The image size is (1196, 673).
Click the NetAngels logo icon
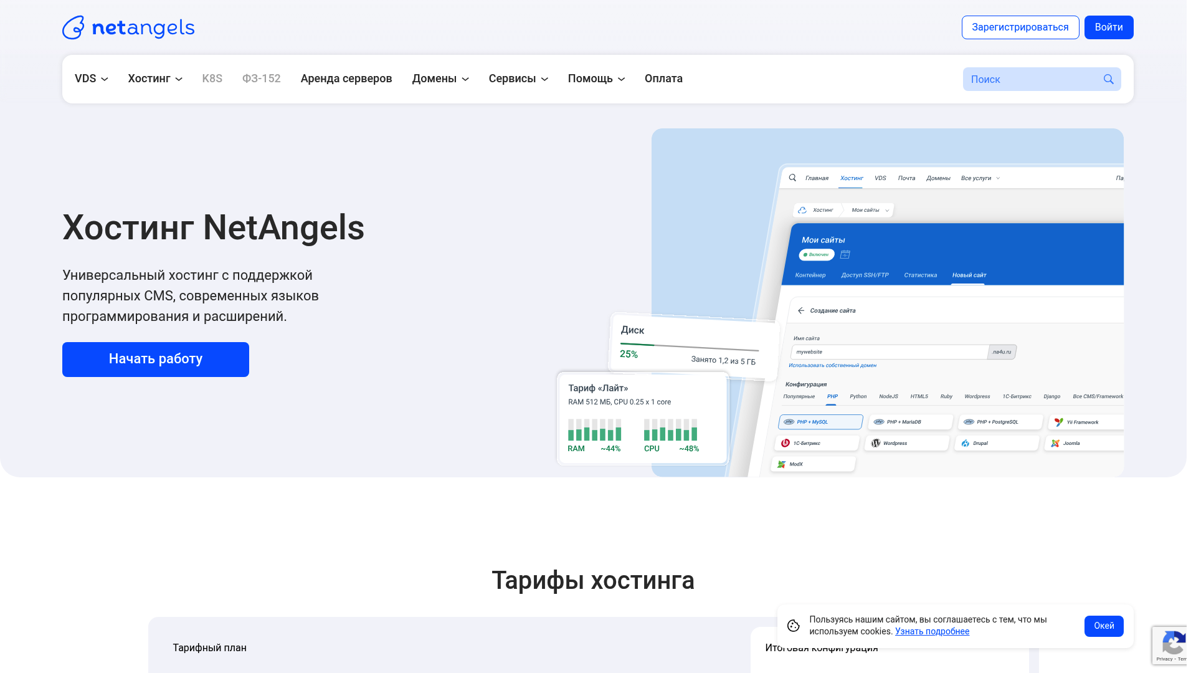tap(74, 27)
